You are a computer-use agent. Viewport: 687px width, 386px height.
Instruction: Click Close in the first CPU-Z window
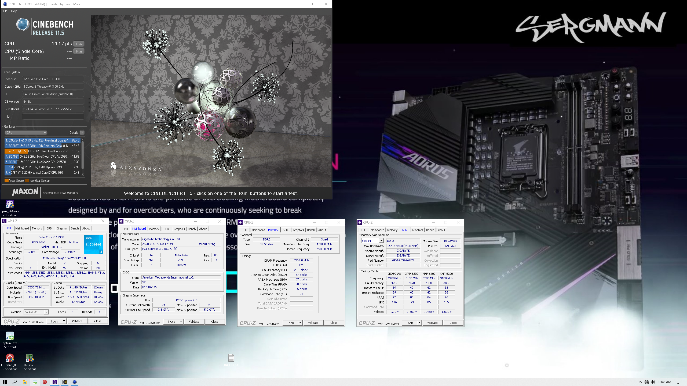point(98,321)
